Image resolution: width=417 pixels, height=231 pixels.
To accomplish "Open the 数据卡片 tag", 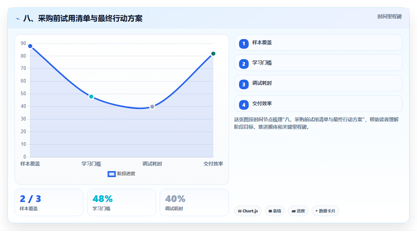I will (x=325, y=211).
